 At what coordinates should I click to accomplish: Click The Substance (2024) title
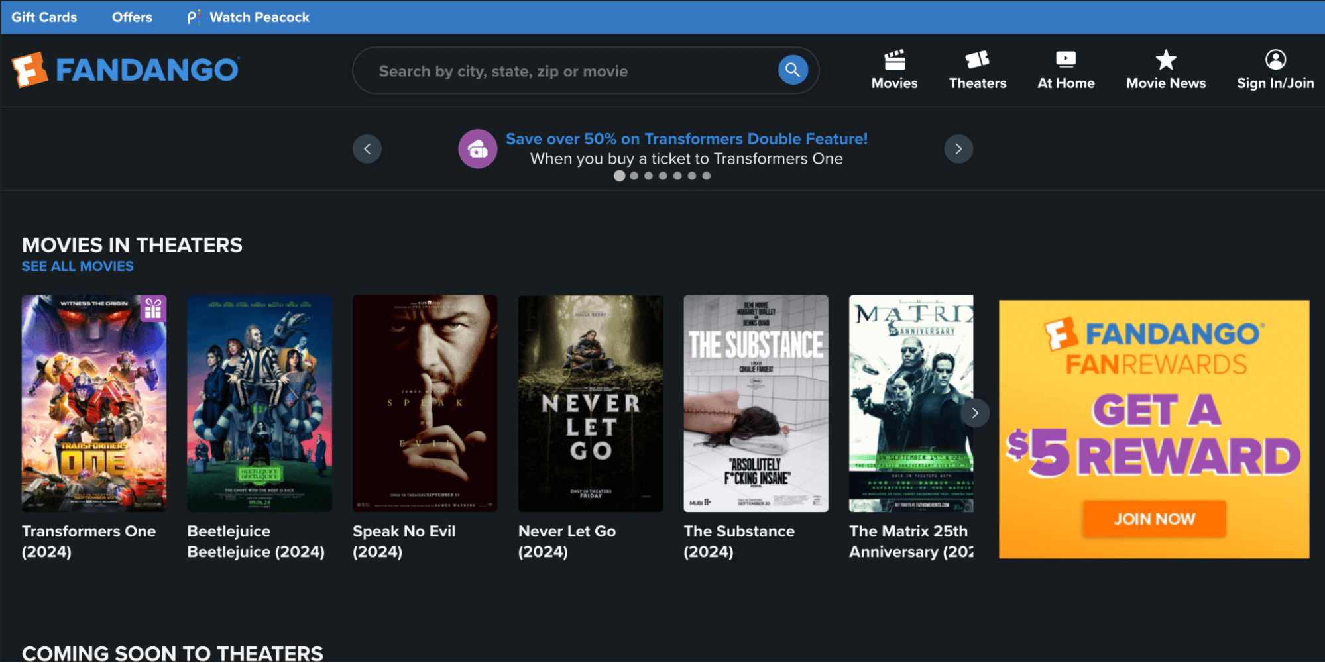(x=739, y=541)
